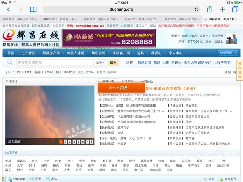This screenshot has height=182, width=243.
Task: Open 消息 link in the header
Action: coord(194,36)
